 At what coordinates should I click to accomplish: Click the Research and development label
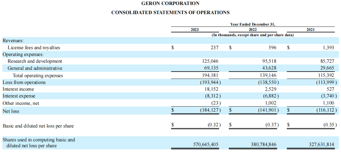click(x=35, y=61)
